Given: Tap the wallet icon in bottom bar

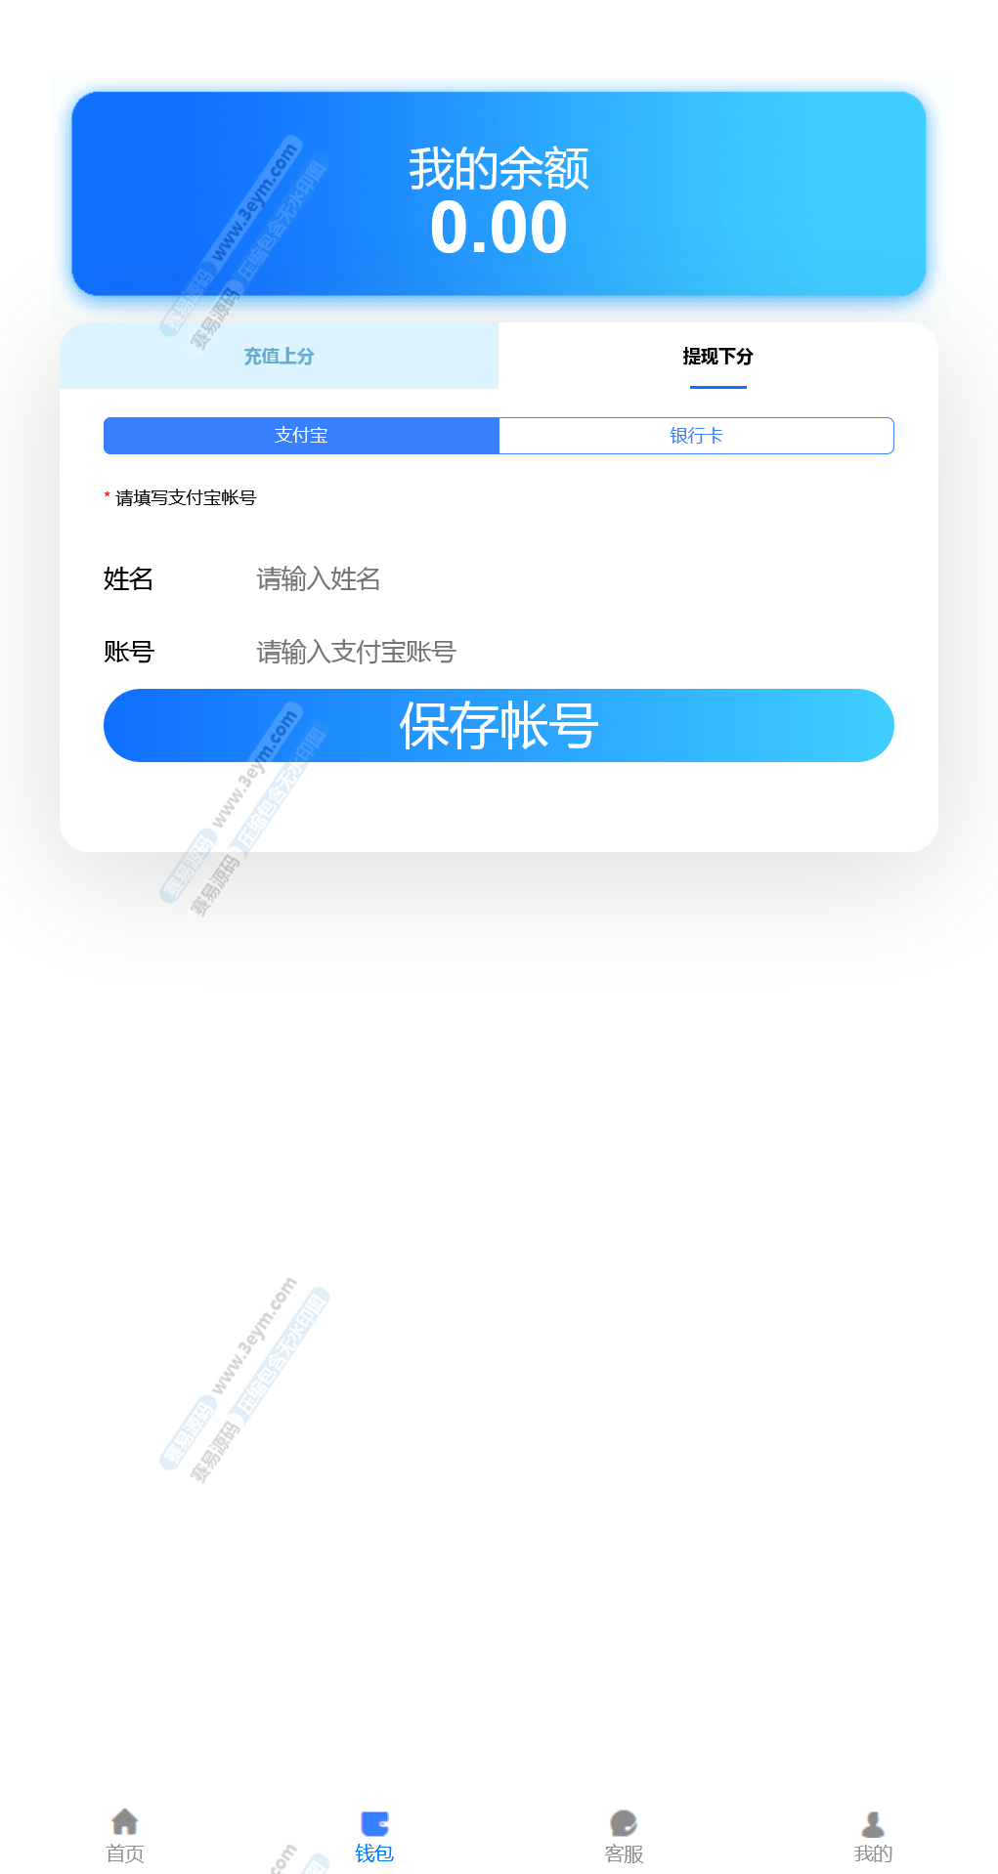Looking at the screenshot, I should pyautogui.click(x=374, y=1823).
